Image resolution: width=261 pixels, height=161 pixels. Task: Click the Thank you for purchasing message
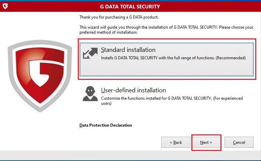pyautogui.click(x=119, y=17)
